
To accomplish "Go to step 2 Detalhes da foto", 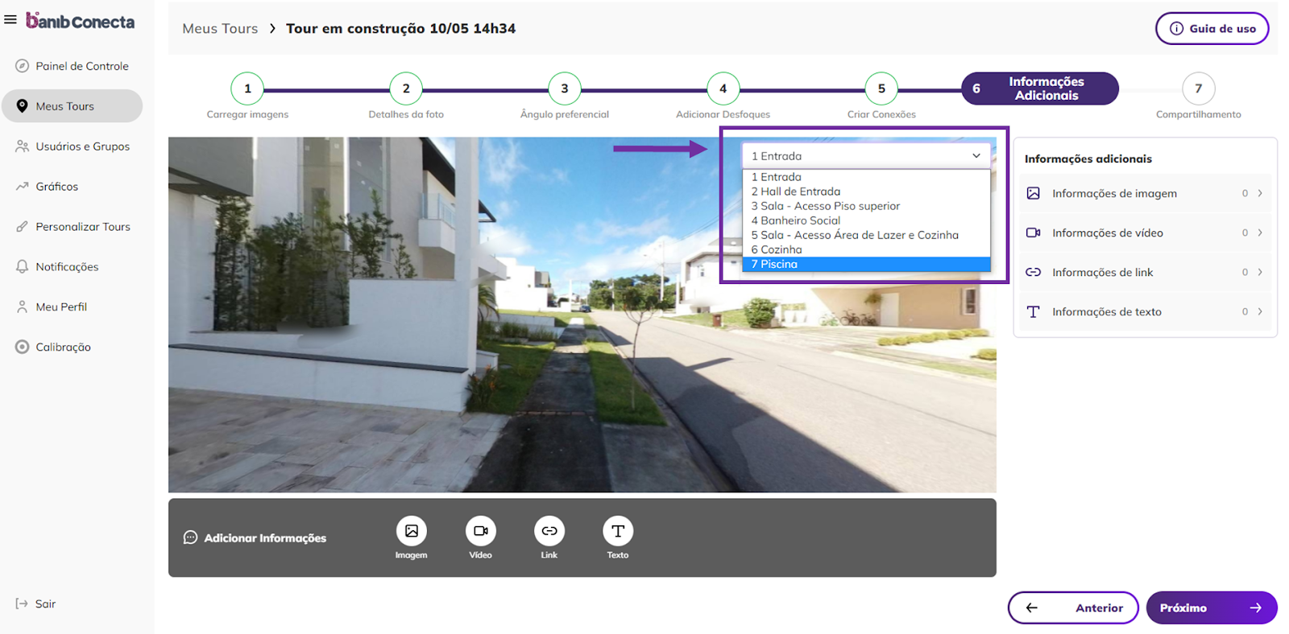I will [406, 89].
